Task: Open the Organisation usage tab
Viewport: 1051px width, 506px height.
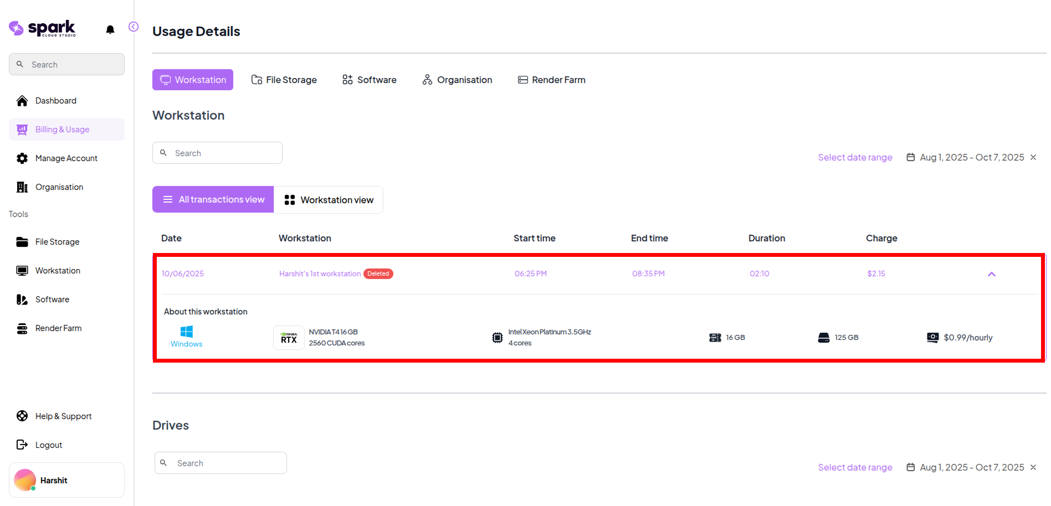Action: pos(457,80)
